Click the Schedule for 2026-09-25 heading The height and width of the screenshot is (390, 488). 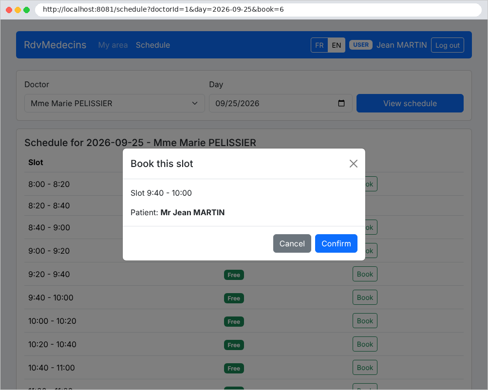pyautogui.click(x=140, y=143)
